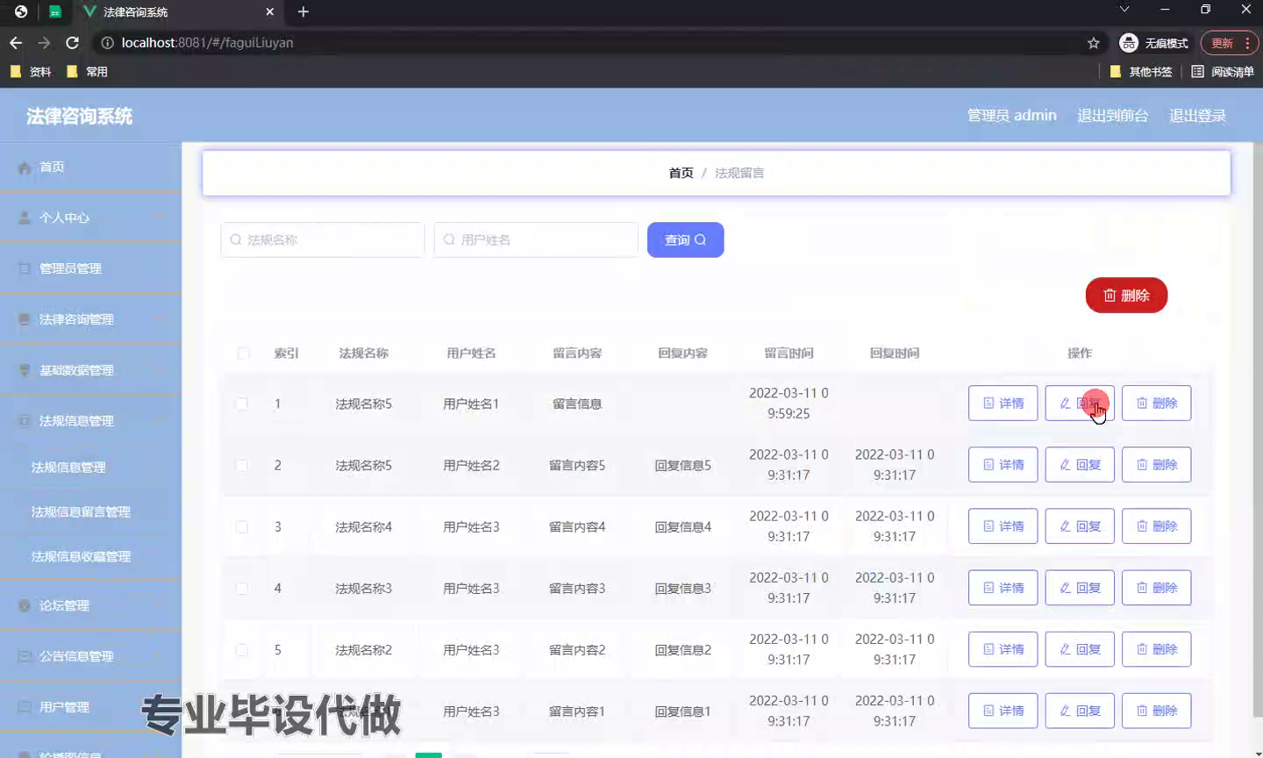
Task: Click the search icon in 法规名称 field
Action: 236,240
